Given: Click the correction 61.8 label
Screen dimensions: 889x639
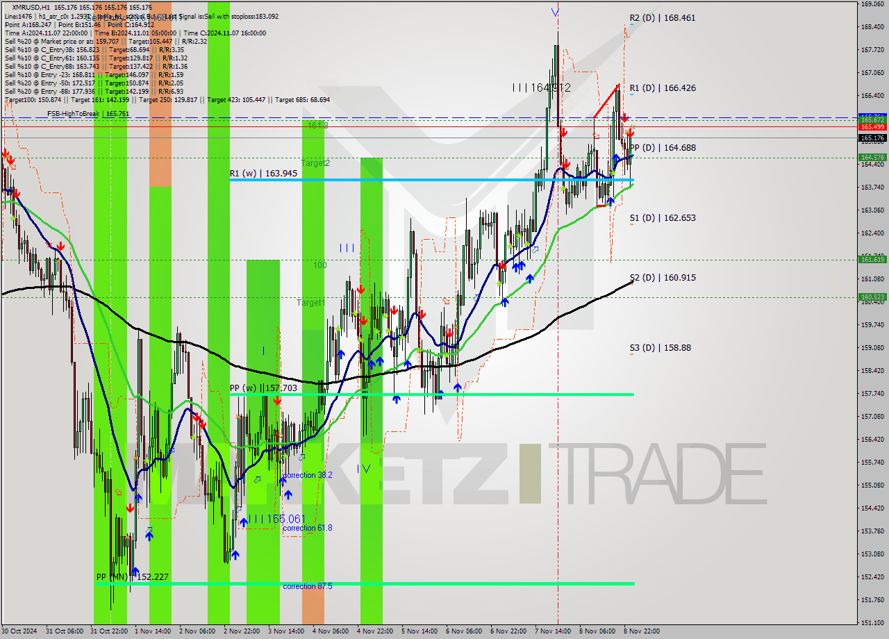Looking at the screenshot, I should pos(308,528).
